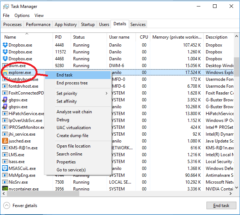
Task: Click the End task button at bottom
Action: [221, 206]
